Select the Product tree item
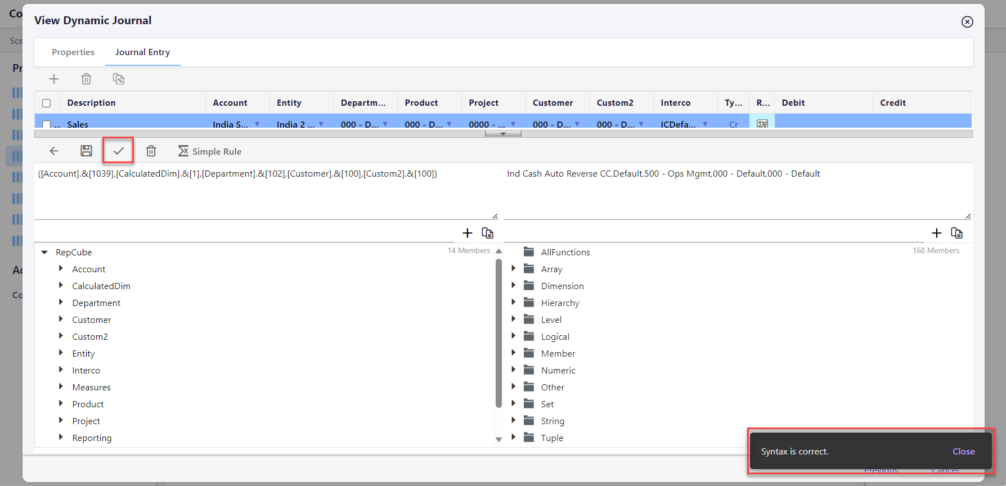The height and width of the screenshot is (486, 1006). tap(88, 404)
